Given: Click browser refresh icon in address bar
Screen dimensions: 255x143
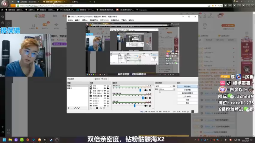Looking at the screenshot, I should (x=221, y=6).
